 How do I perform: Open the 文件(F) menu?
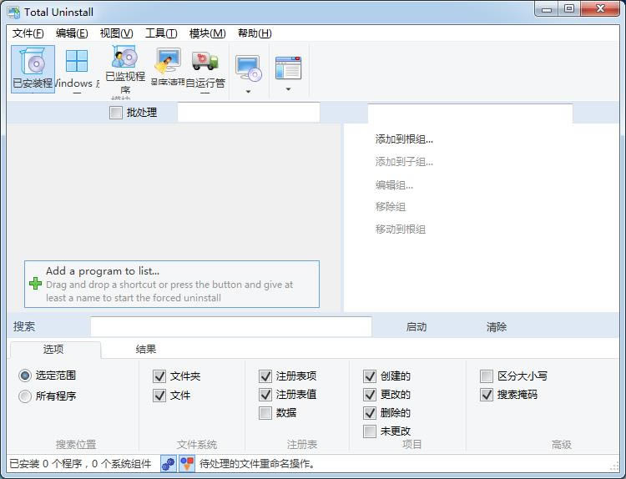coord(28,33)
